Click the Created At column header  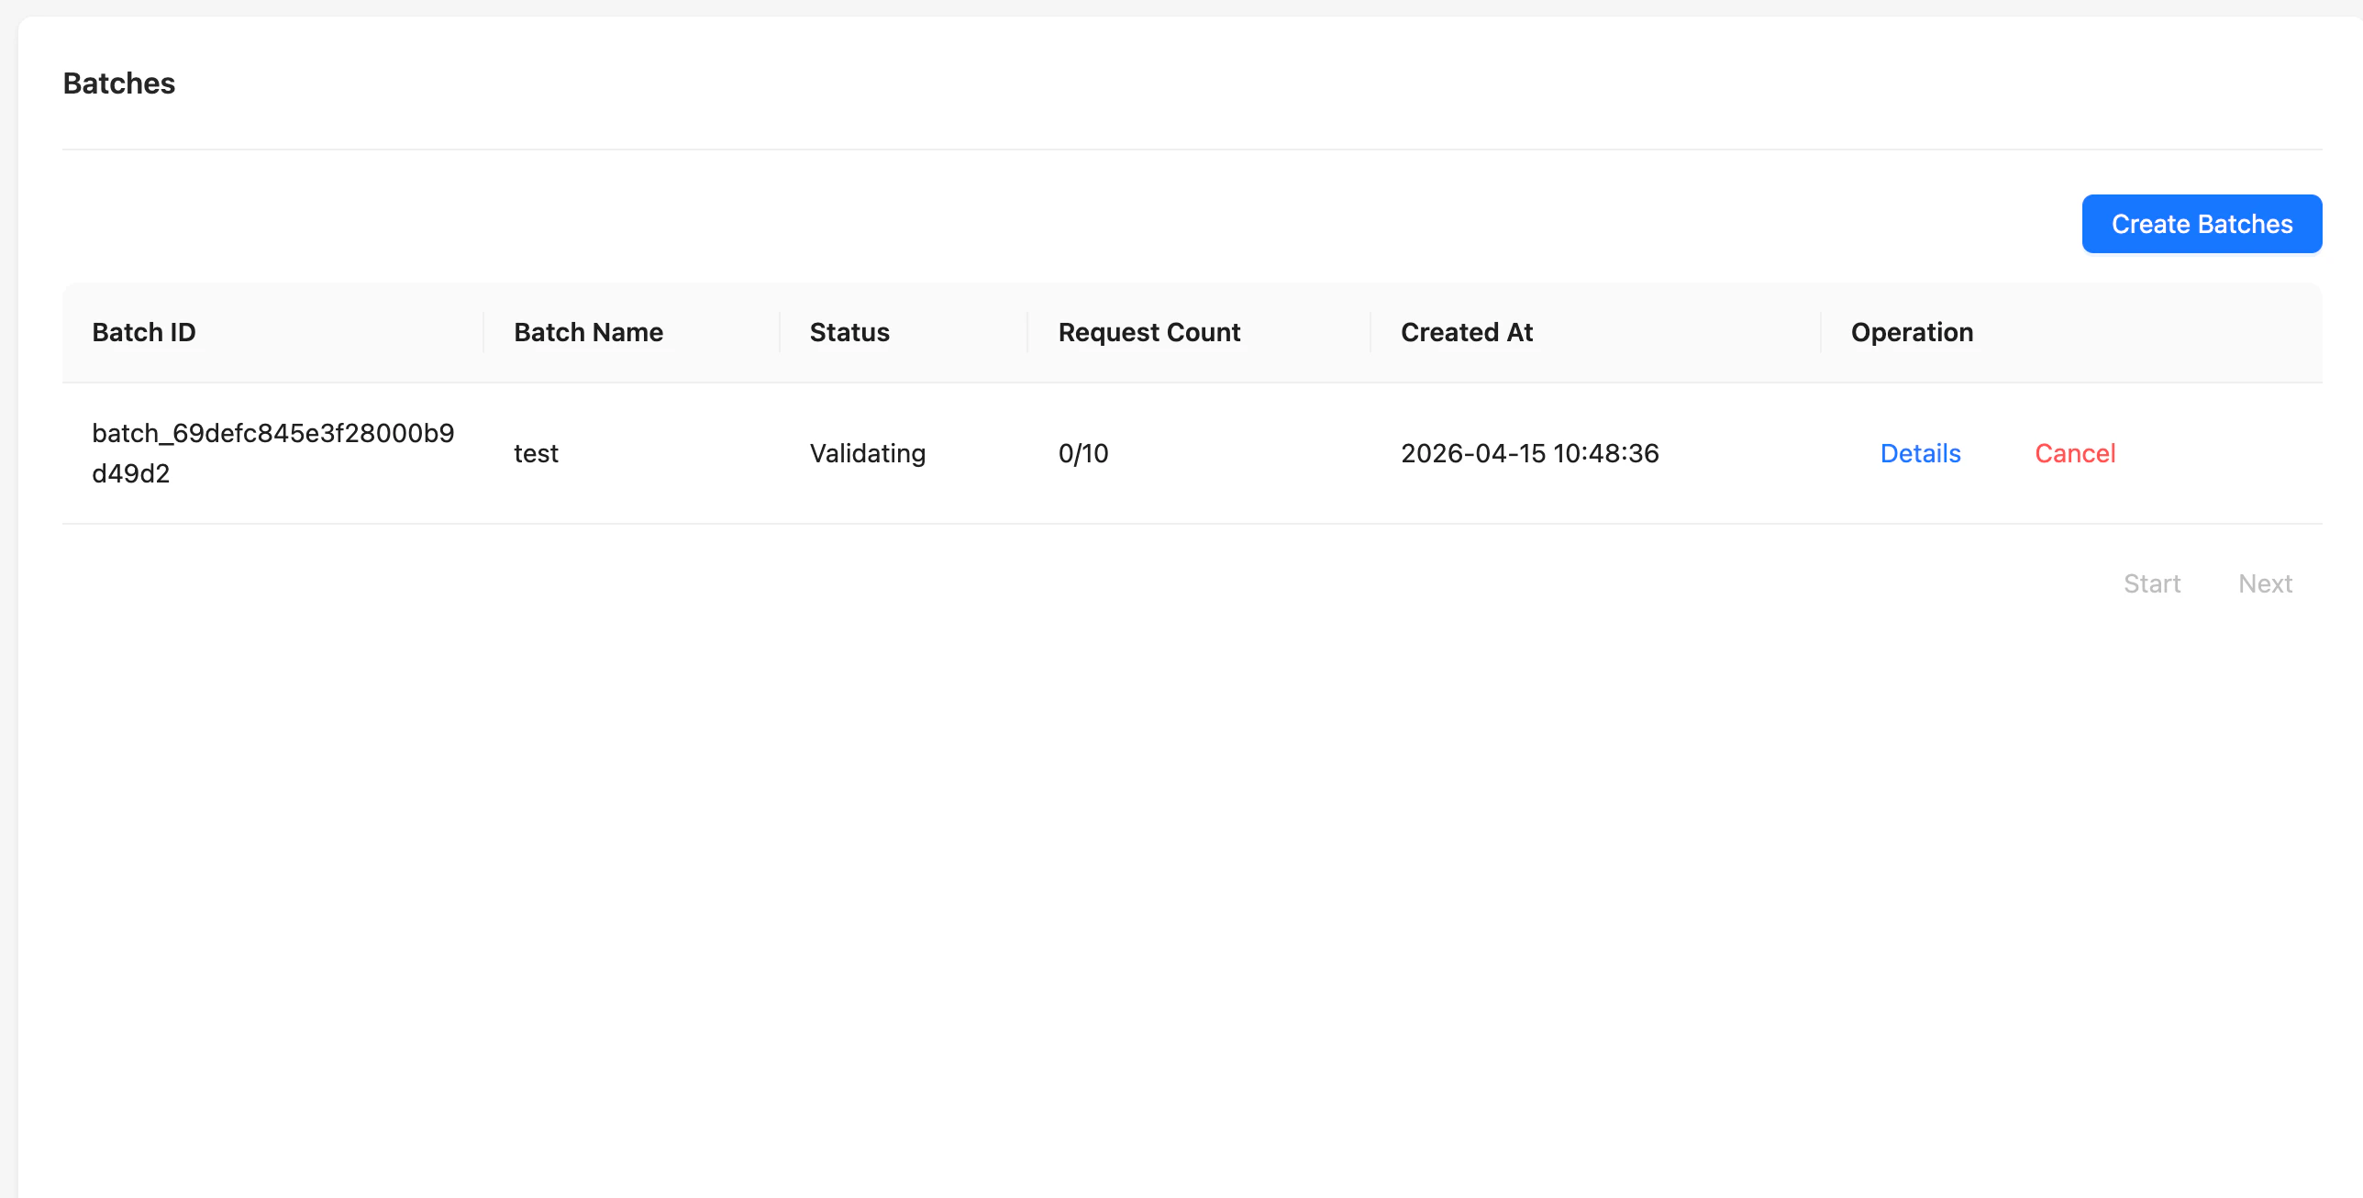point(1466,332)
